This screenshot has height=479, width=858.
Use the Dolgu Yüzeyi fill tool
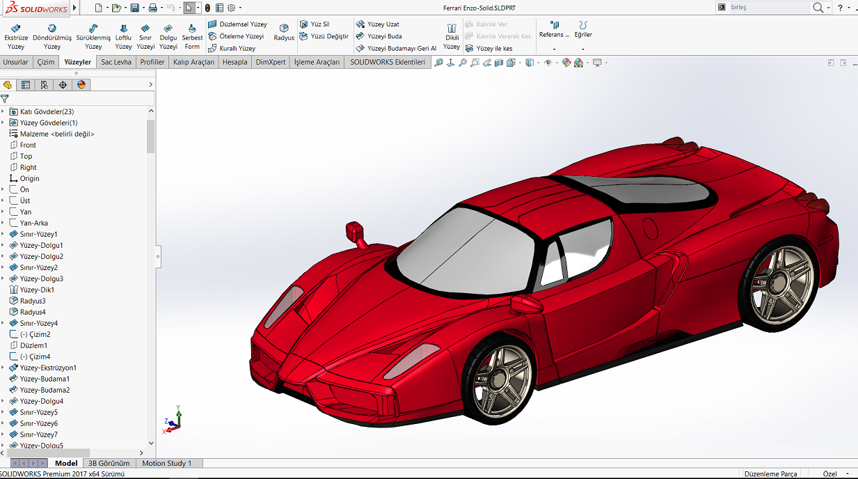[x=168, y=37]
